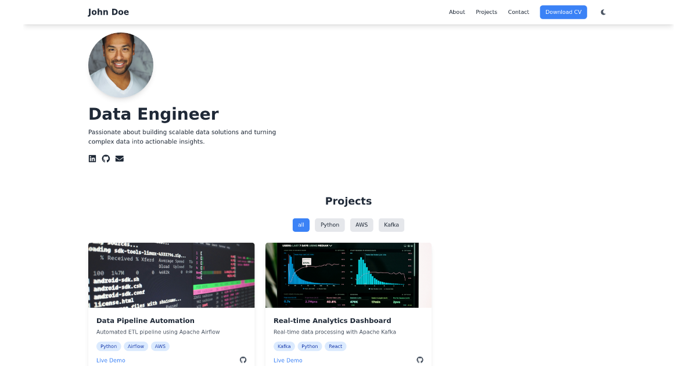Image resolution: width=697 pixels, height=366 pixels.
Task: Filter projects by Kafka
Action: point(391,225)
